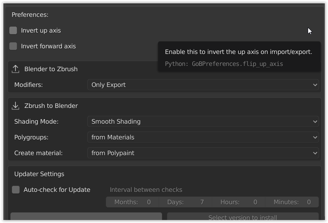Click the Months interval field
This screenshot has width=328, height=223.
tap(132, 202)
